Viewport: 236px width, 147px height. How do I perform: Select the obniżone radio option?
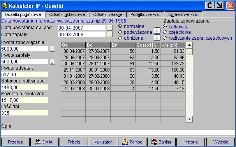[120, 38]
